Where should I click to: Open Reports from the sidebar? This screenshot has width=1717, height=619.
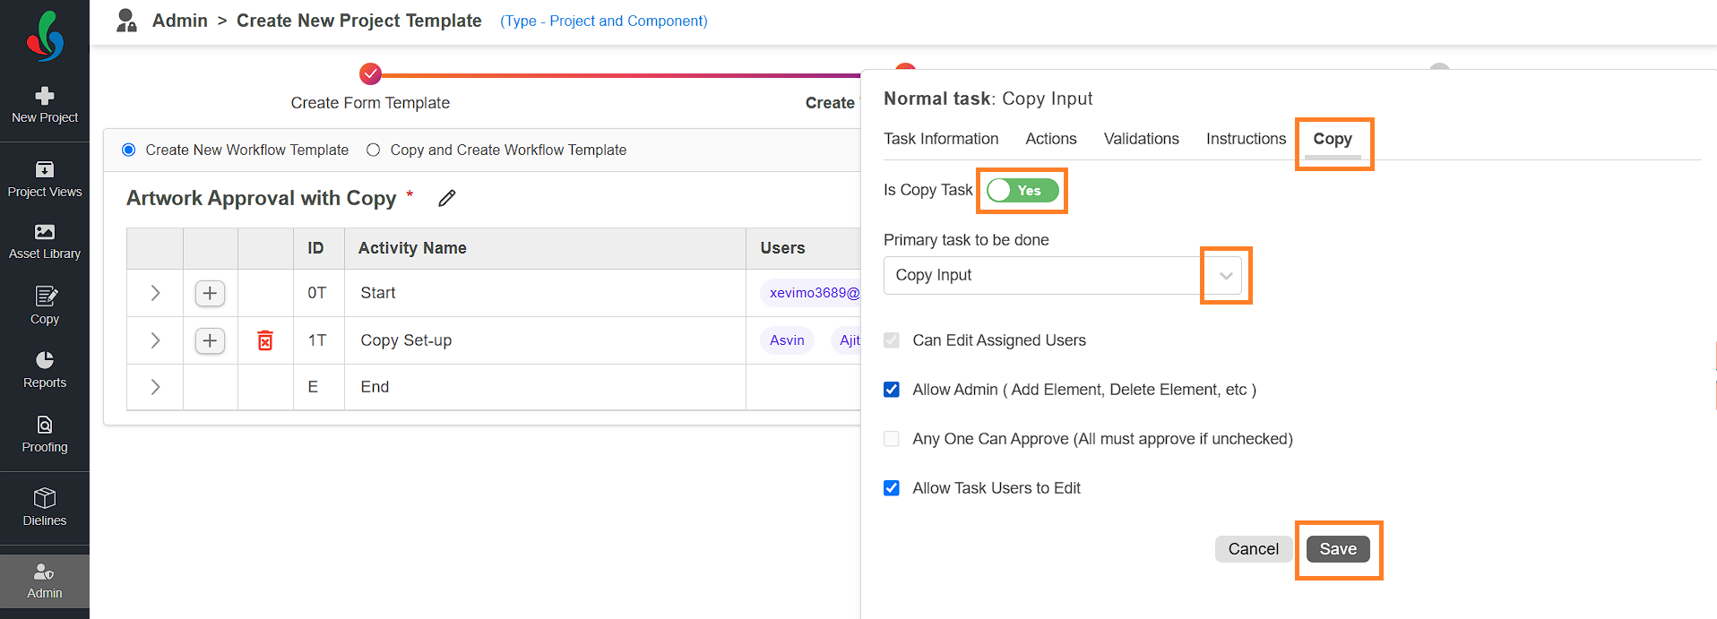(x=45, y=370)
